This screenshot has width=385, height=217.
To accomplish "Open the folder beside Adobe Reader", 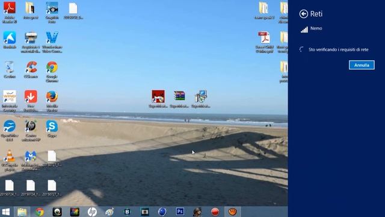I will tap(31, 10).
